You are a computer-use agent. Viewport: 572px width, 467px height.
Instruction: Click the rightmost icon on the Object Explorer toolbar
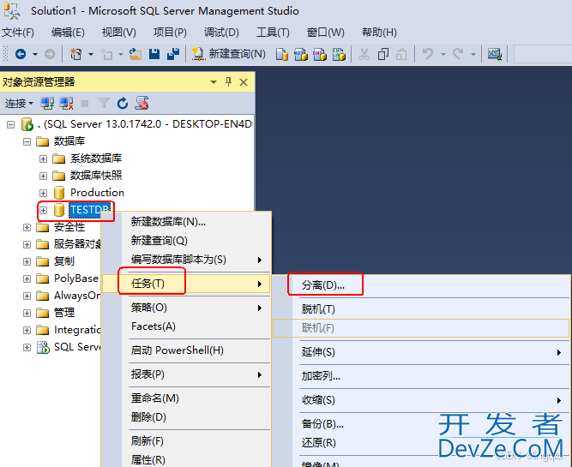pos(141,103)
